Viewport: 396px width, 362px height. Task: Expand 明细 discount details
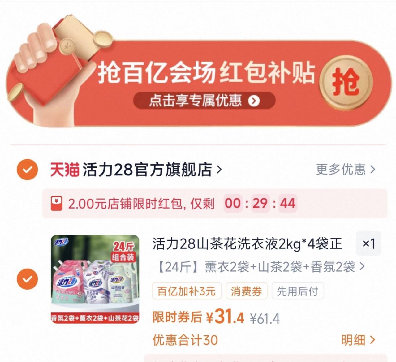358,340
